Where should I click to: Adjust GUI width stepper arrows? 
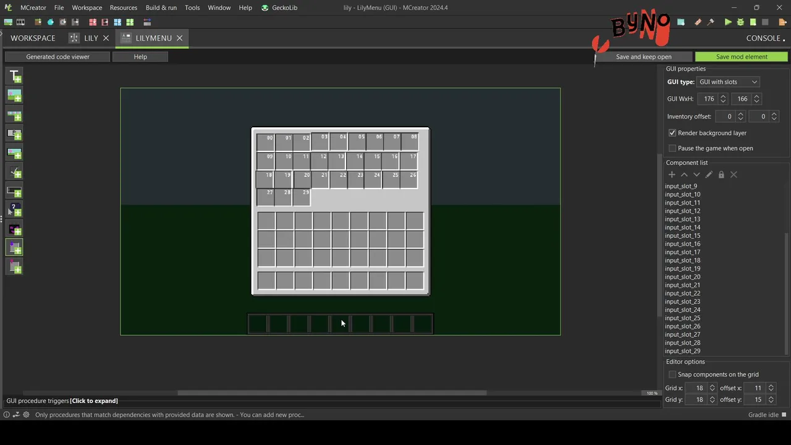(x=723, y=99)
